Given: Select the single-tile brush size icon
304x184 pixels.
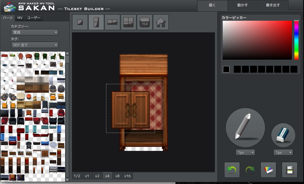Looking at the screenshot, I should (80, 22).
